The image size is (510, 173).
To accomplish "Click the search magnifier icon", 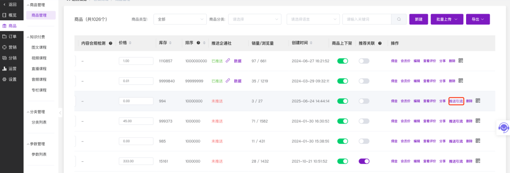I will pyautogui.click(x=399, y=19).
